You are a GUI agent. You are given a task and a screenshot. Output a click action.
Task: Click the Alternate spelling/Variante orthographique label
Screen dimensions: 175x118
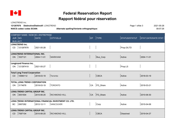click(77, 29)
